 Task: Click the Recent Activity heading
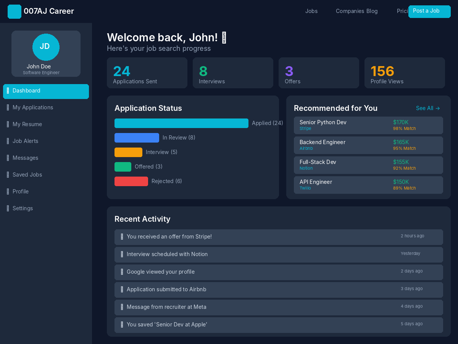tap(142, 219)
